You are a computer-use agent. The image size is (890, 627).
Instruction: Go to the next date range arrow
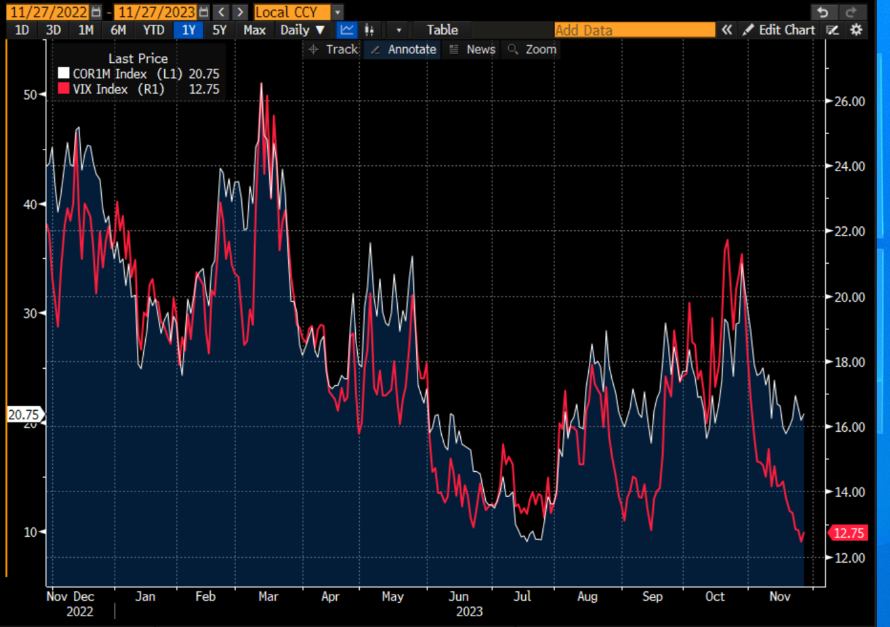240,12
